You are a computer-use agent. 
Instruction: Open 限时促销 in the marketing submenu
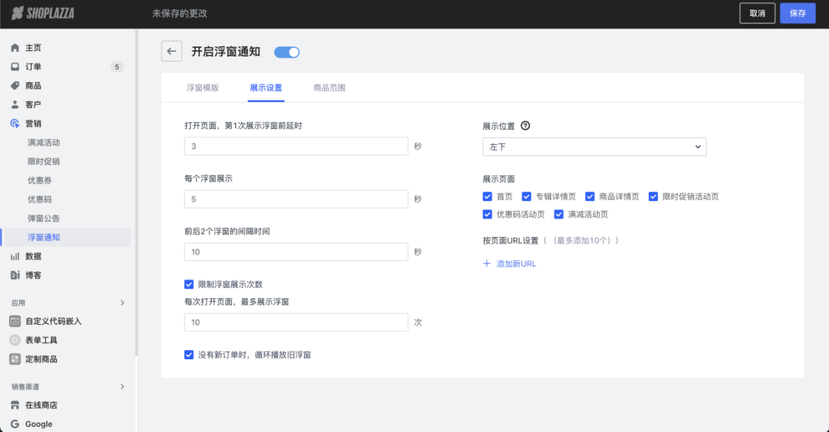coord(44,161)
